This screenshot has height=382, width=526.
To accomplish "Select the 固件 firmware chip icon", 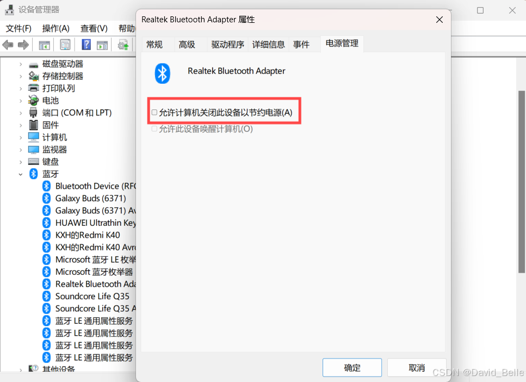I will (x=34, y=125).
